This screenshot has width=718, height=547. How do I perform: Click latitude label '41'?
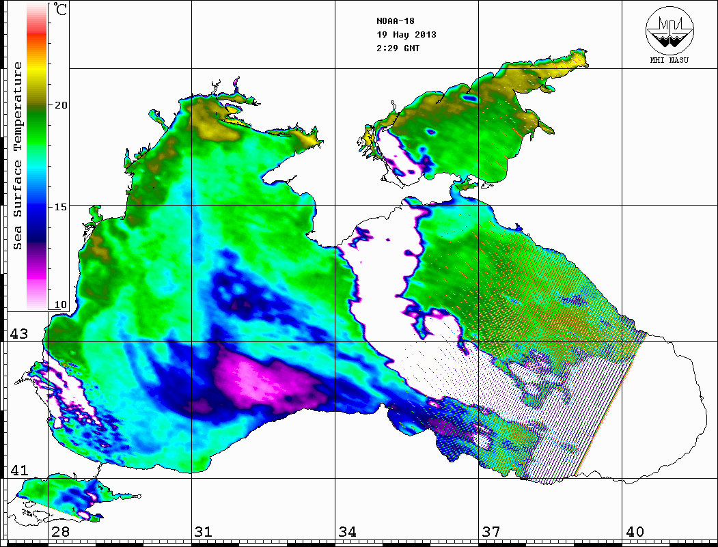pos(19,471)
